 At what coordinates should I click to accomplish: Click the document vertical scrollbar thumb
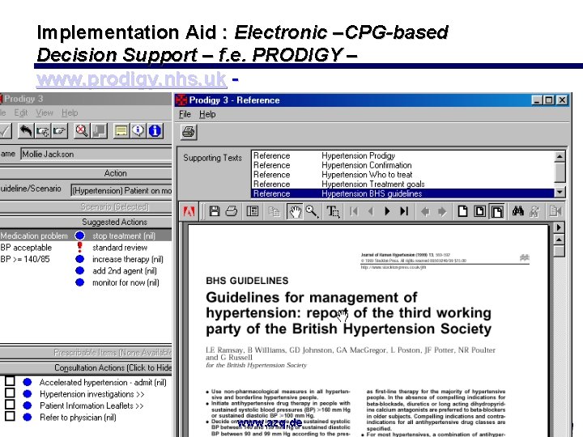coord(559,252)
